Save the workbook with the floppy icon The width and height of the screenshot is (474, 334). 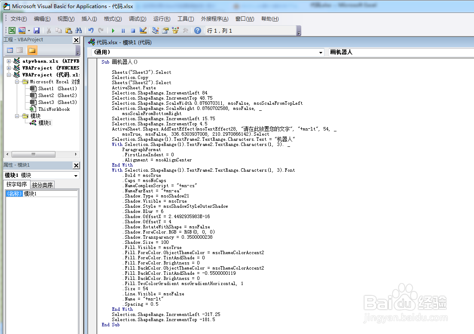37,30
